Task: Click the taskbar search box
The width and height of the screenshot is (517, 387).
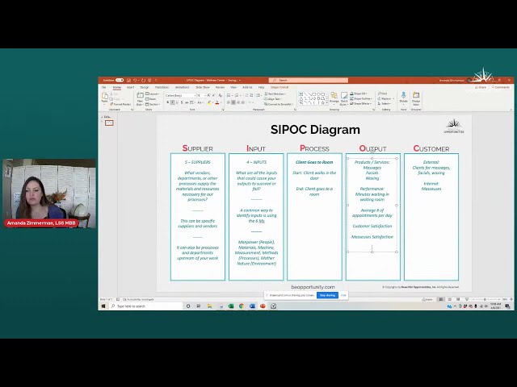Action: [x=145, y=306]
